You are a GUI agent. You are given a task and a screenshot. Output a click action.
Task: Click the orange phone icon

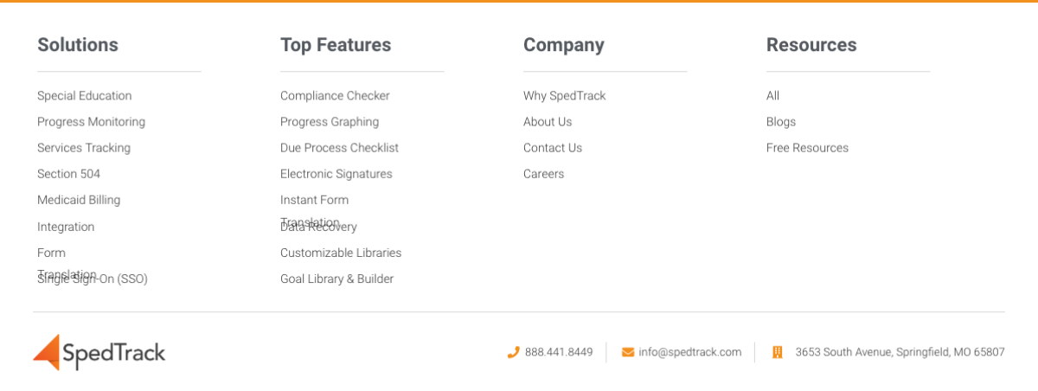pyautogui.click(x=513, y=352)
